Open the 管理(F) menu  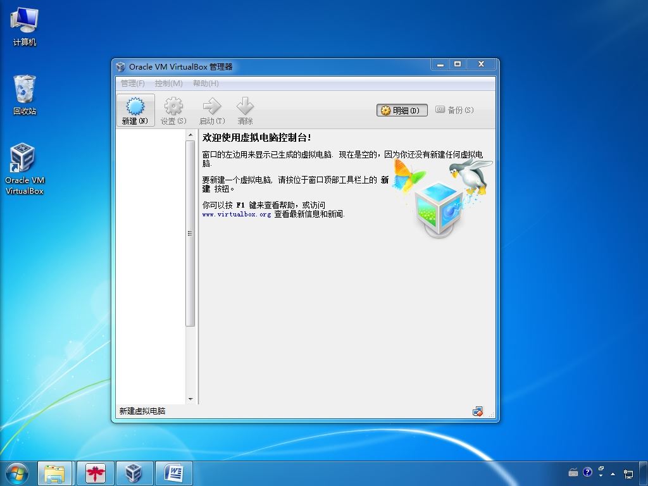(x=133, y=83)
